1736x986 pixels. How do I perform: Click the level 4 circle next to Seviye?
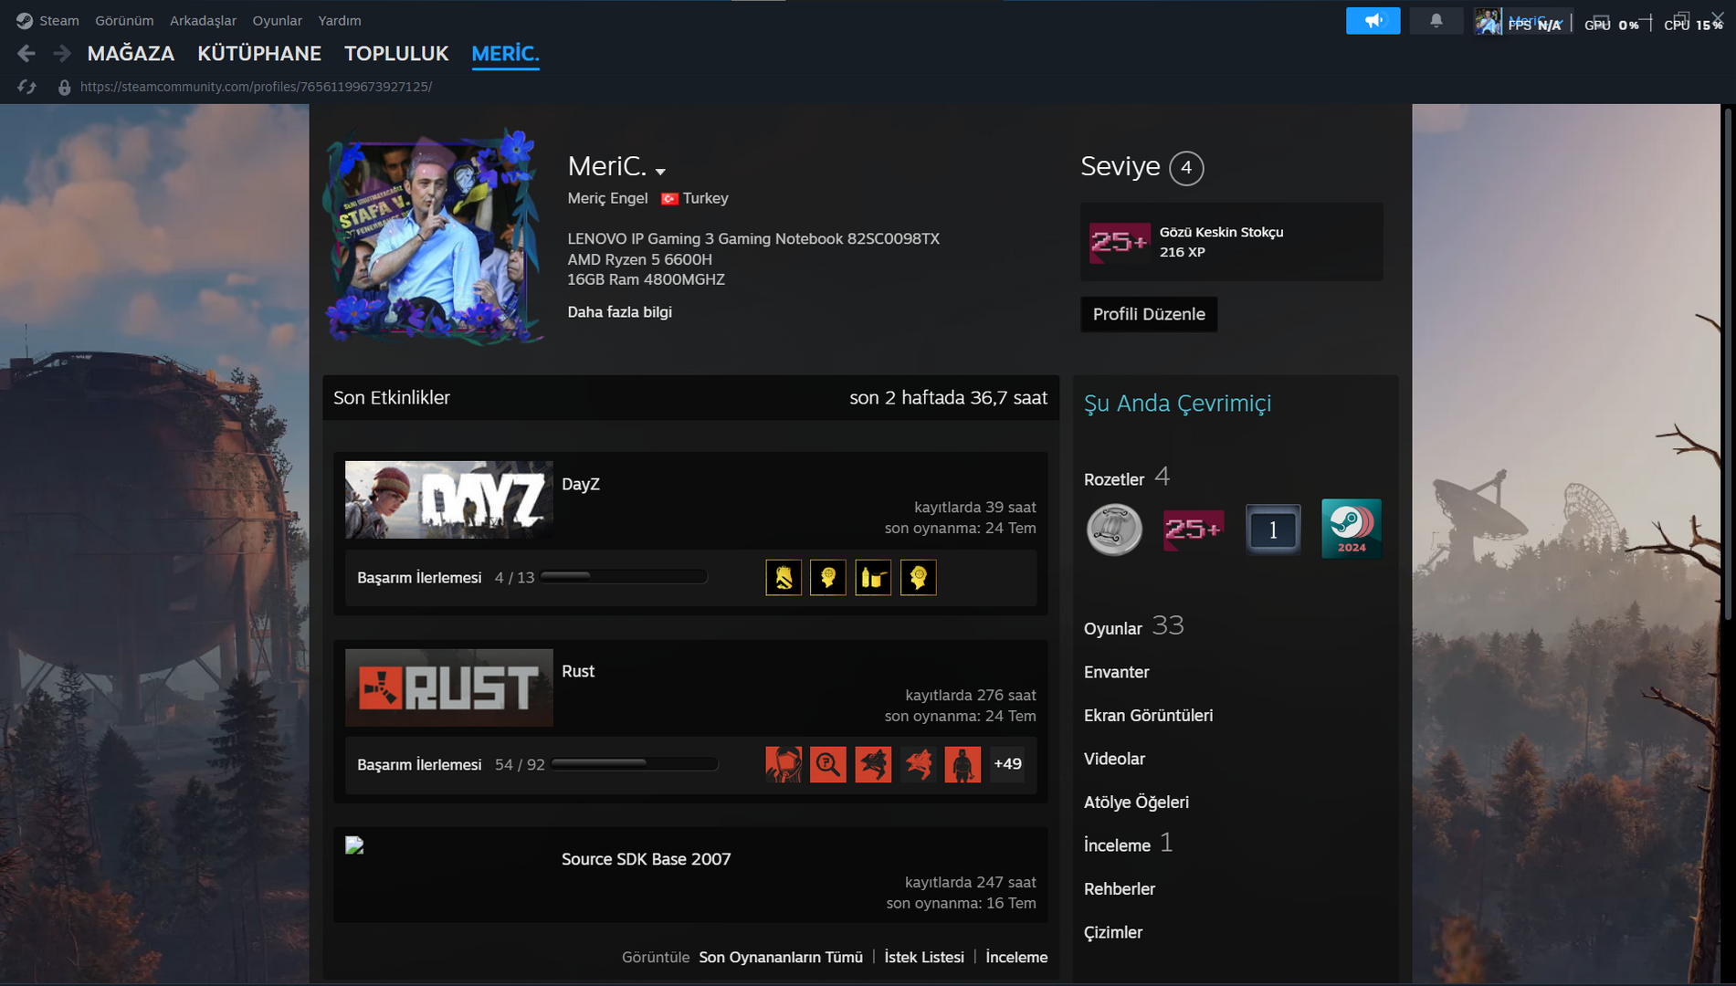pos(1186,168)
